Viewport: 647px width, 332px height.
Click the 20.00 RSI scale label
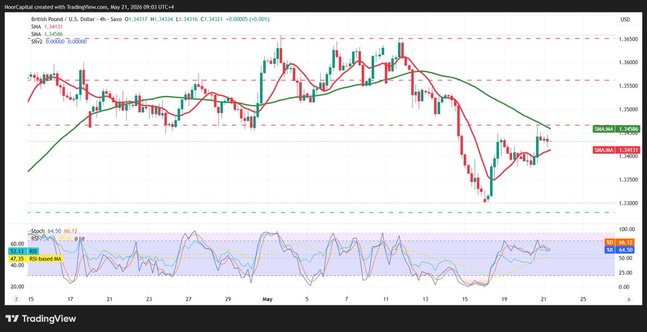[x=17, y=286]
